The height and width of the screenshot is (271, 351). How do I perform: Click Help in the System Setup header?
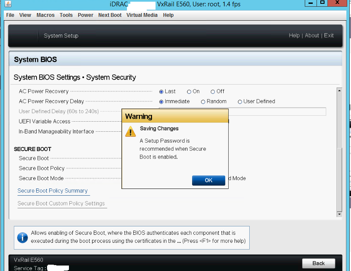[x=294, y=35]
